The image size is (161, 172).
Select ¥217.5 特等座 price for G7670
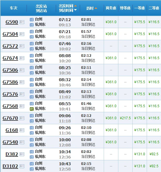pos(125,118)
